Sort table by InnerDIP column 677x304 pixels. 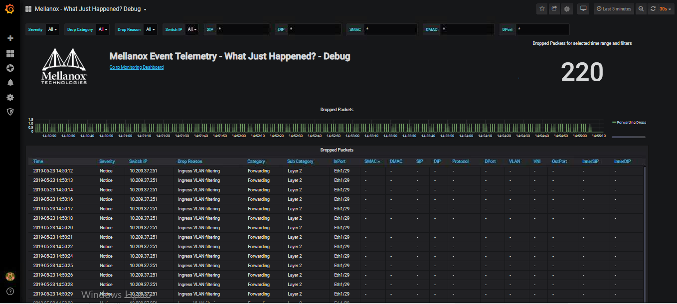(623, 161)
